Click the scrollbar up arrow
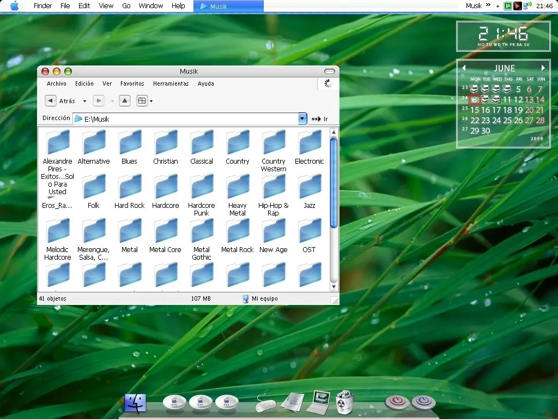558x419 pixels. (334, 132)
